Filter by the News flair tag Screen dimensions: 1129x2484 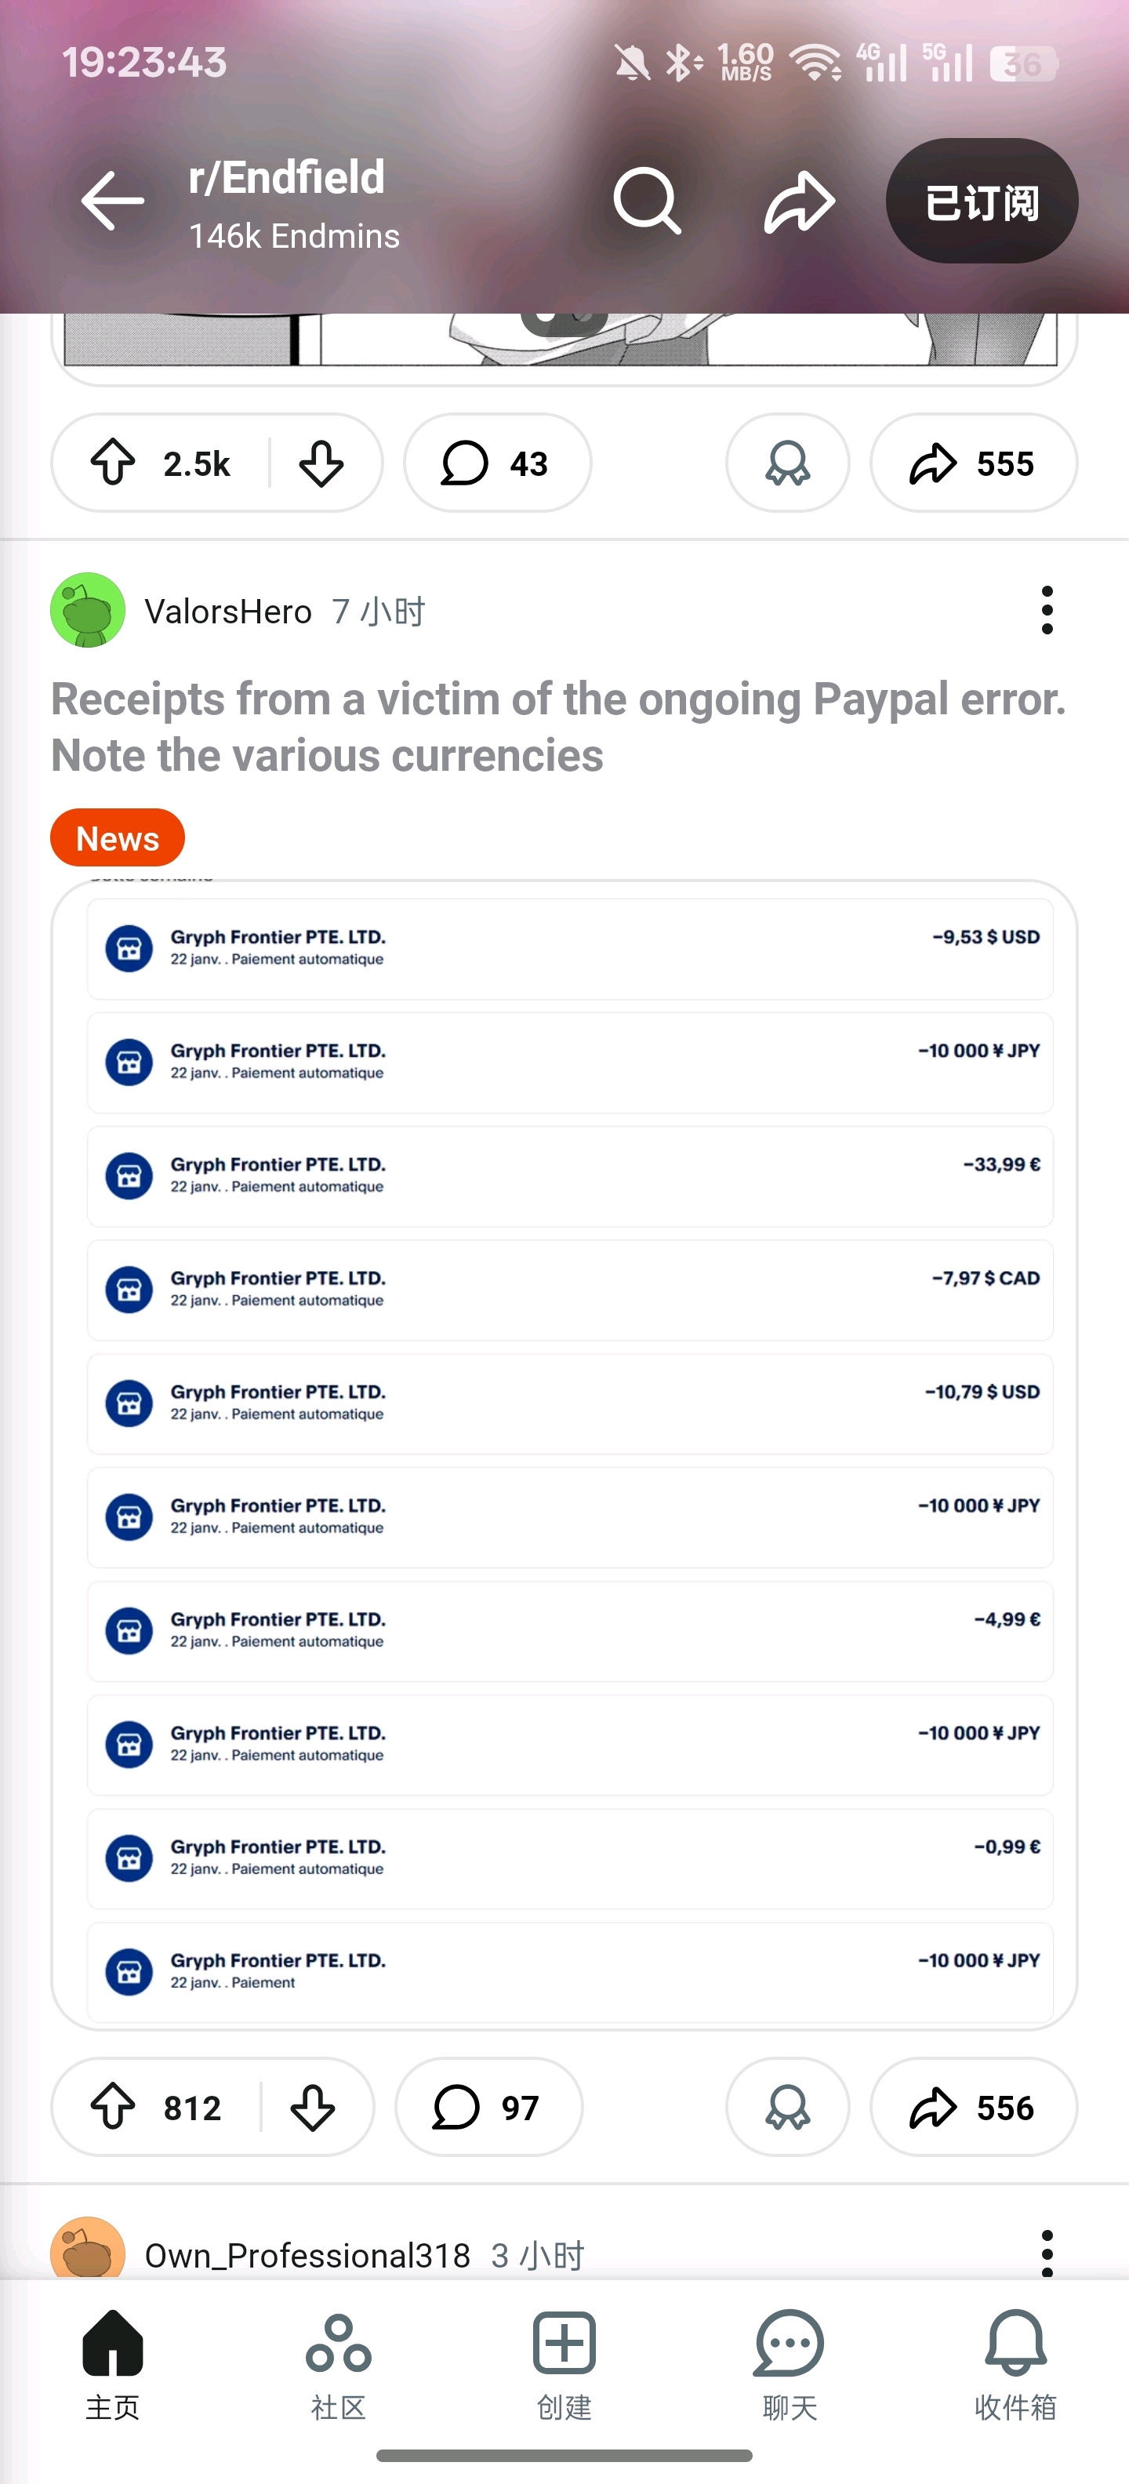[x=118, y=838]
